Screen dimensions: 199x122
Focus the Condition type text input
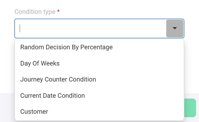tap(91, 28)
